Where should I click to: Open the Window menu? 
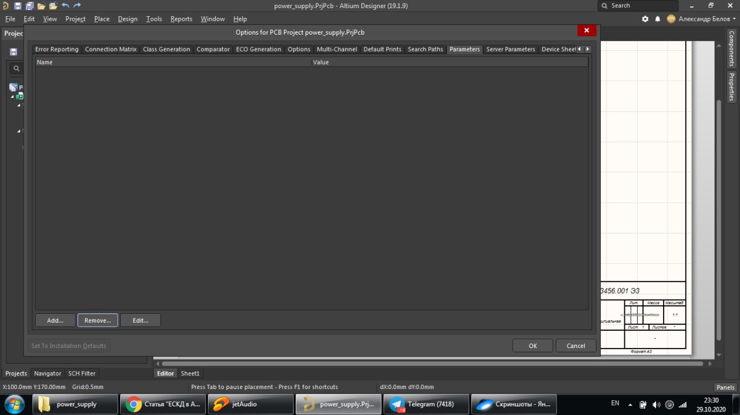click(213, 19)
